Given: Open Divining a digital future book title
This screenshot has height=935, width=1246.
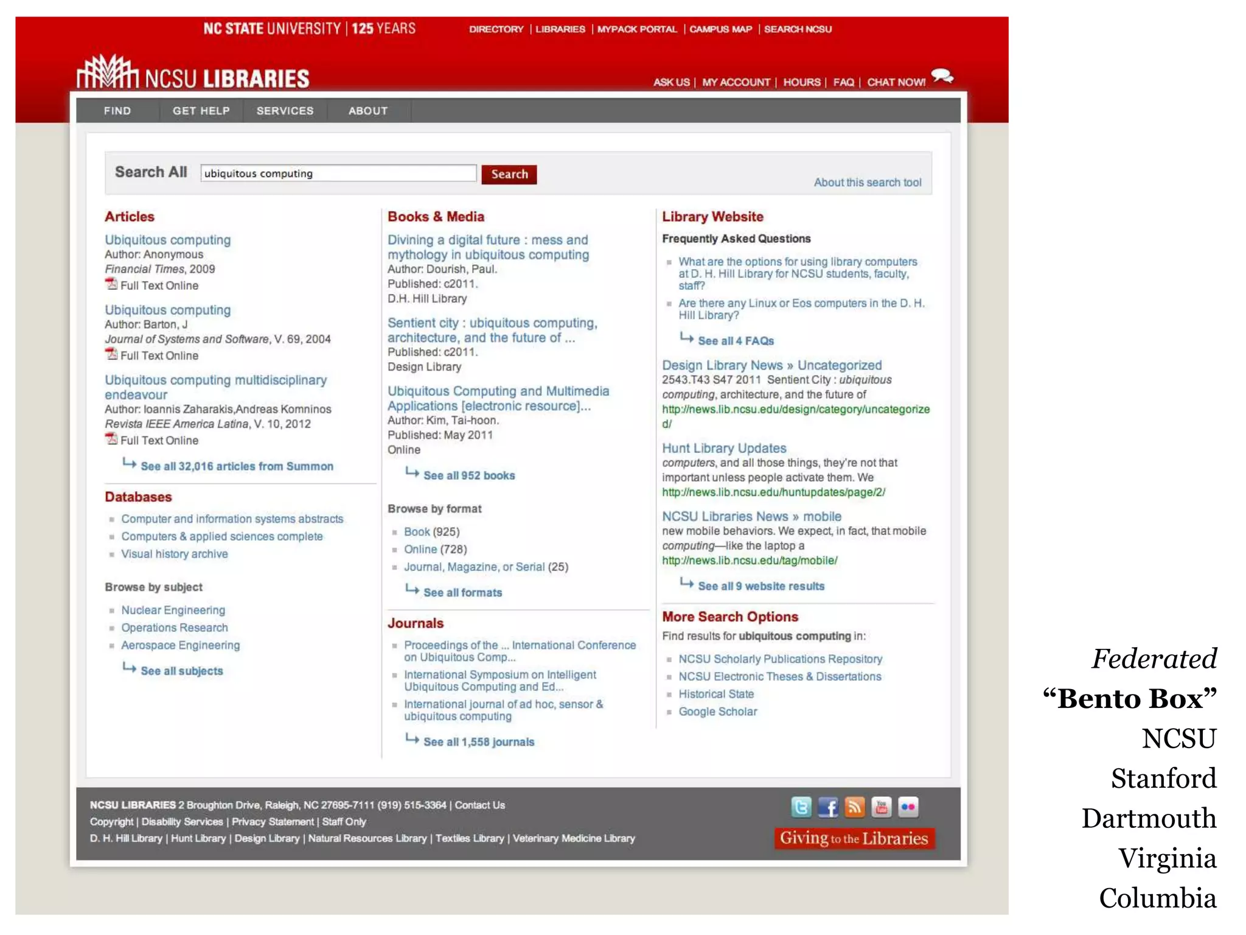Looking at the screenshot, I should click(488, 247).
